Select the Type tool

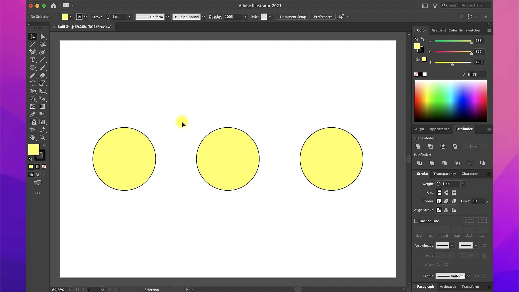point(33,60)
